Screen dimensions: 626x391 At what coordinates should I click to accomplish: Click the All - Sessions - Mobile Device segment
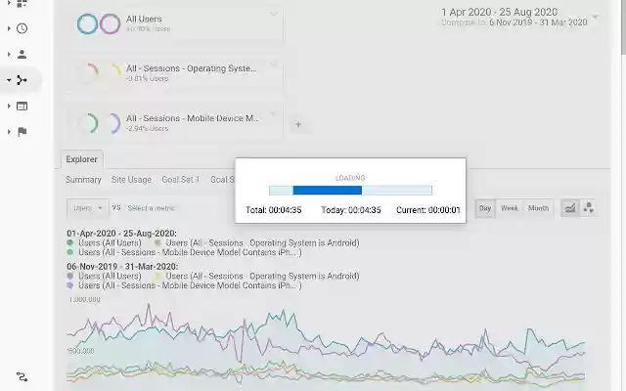[x=174, y=123]
